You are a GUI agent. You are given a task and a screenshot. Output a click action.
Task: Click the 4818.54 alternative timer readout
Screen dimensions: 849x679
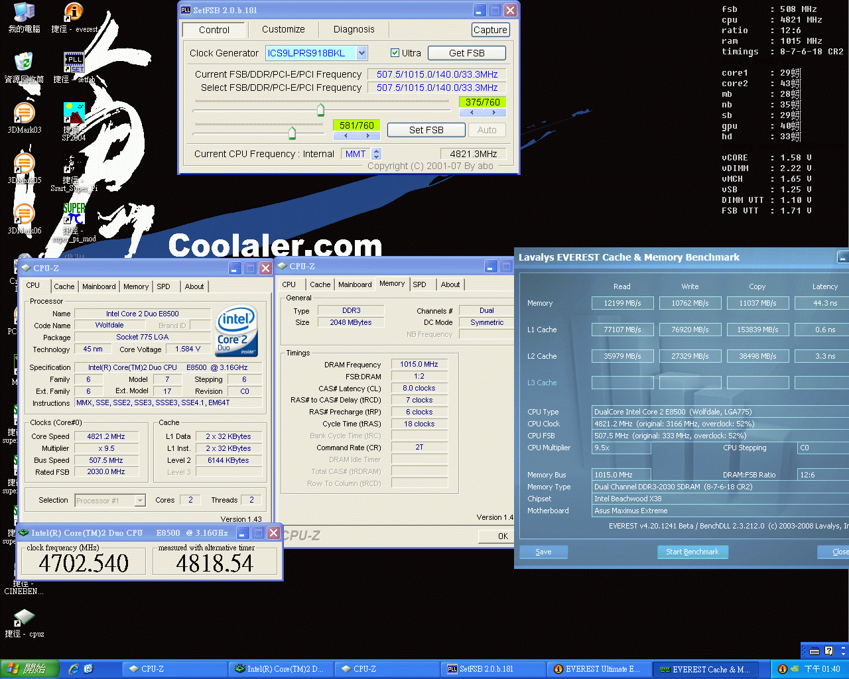(x=214, y=564)
